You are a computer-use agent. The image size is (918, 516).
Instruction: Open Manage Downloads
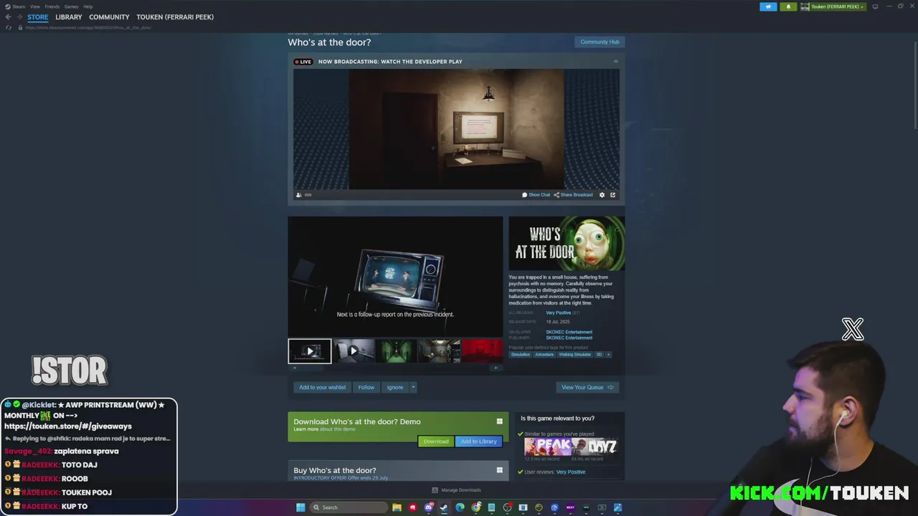(x=456, y=490)
